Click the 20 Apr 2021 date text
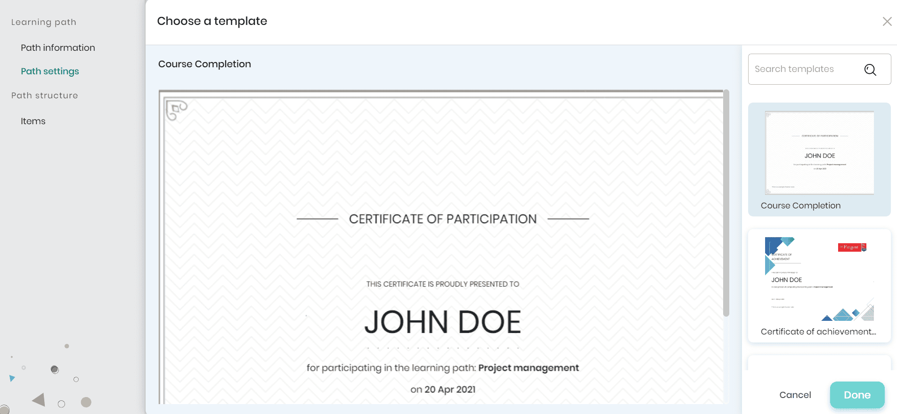The width and height of the screenshot is (897, 414). click(x=450, y=390)
